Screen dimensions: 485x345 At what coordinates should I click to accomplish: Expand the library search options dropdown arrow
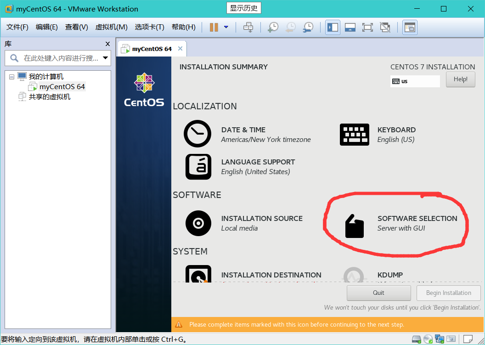106,58
